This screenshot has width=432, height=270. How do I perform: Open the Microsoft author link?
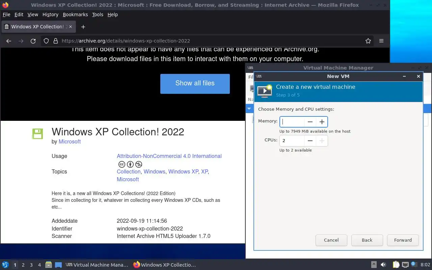[x=70, y=142]
